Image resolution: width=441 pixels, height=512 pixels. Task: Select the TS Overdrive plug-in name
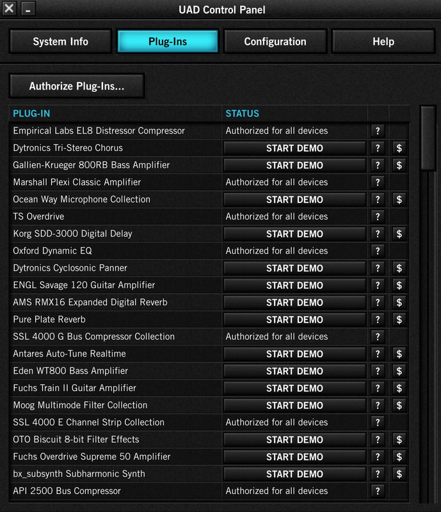(x=38, y=216)
